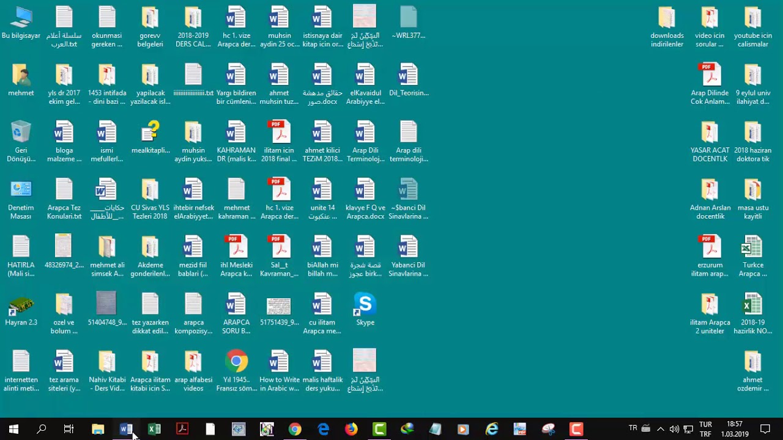Image resolution: width=783 pixels, height=440 pixels.
Task: Open taskbar search magnifier
Action: point(42,429)
